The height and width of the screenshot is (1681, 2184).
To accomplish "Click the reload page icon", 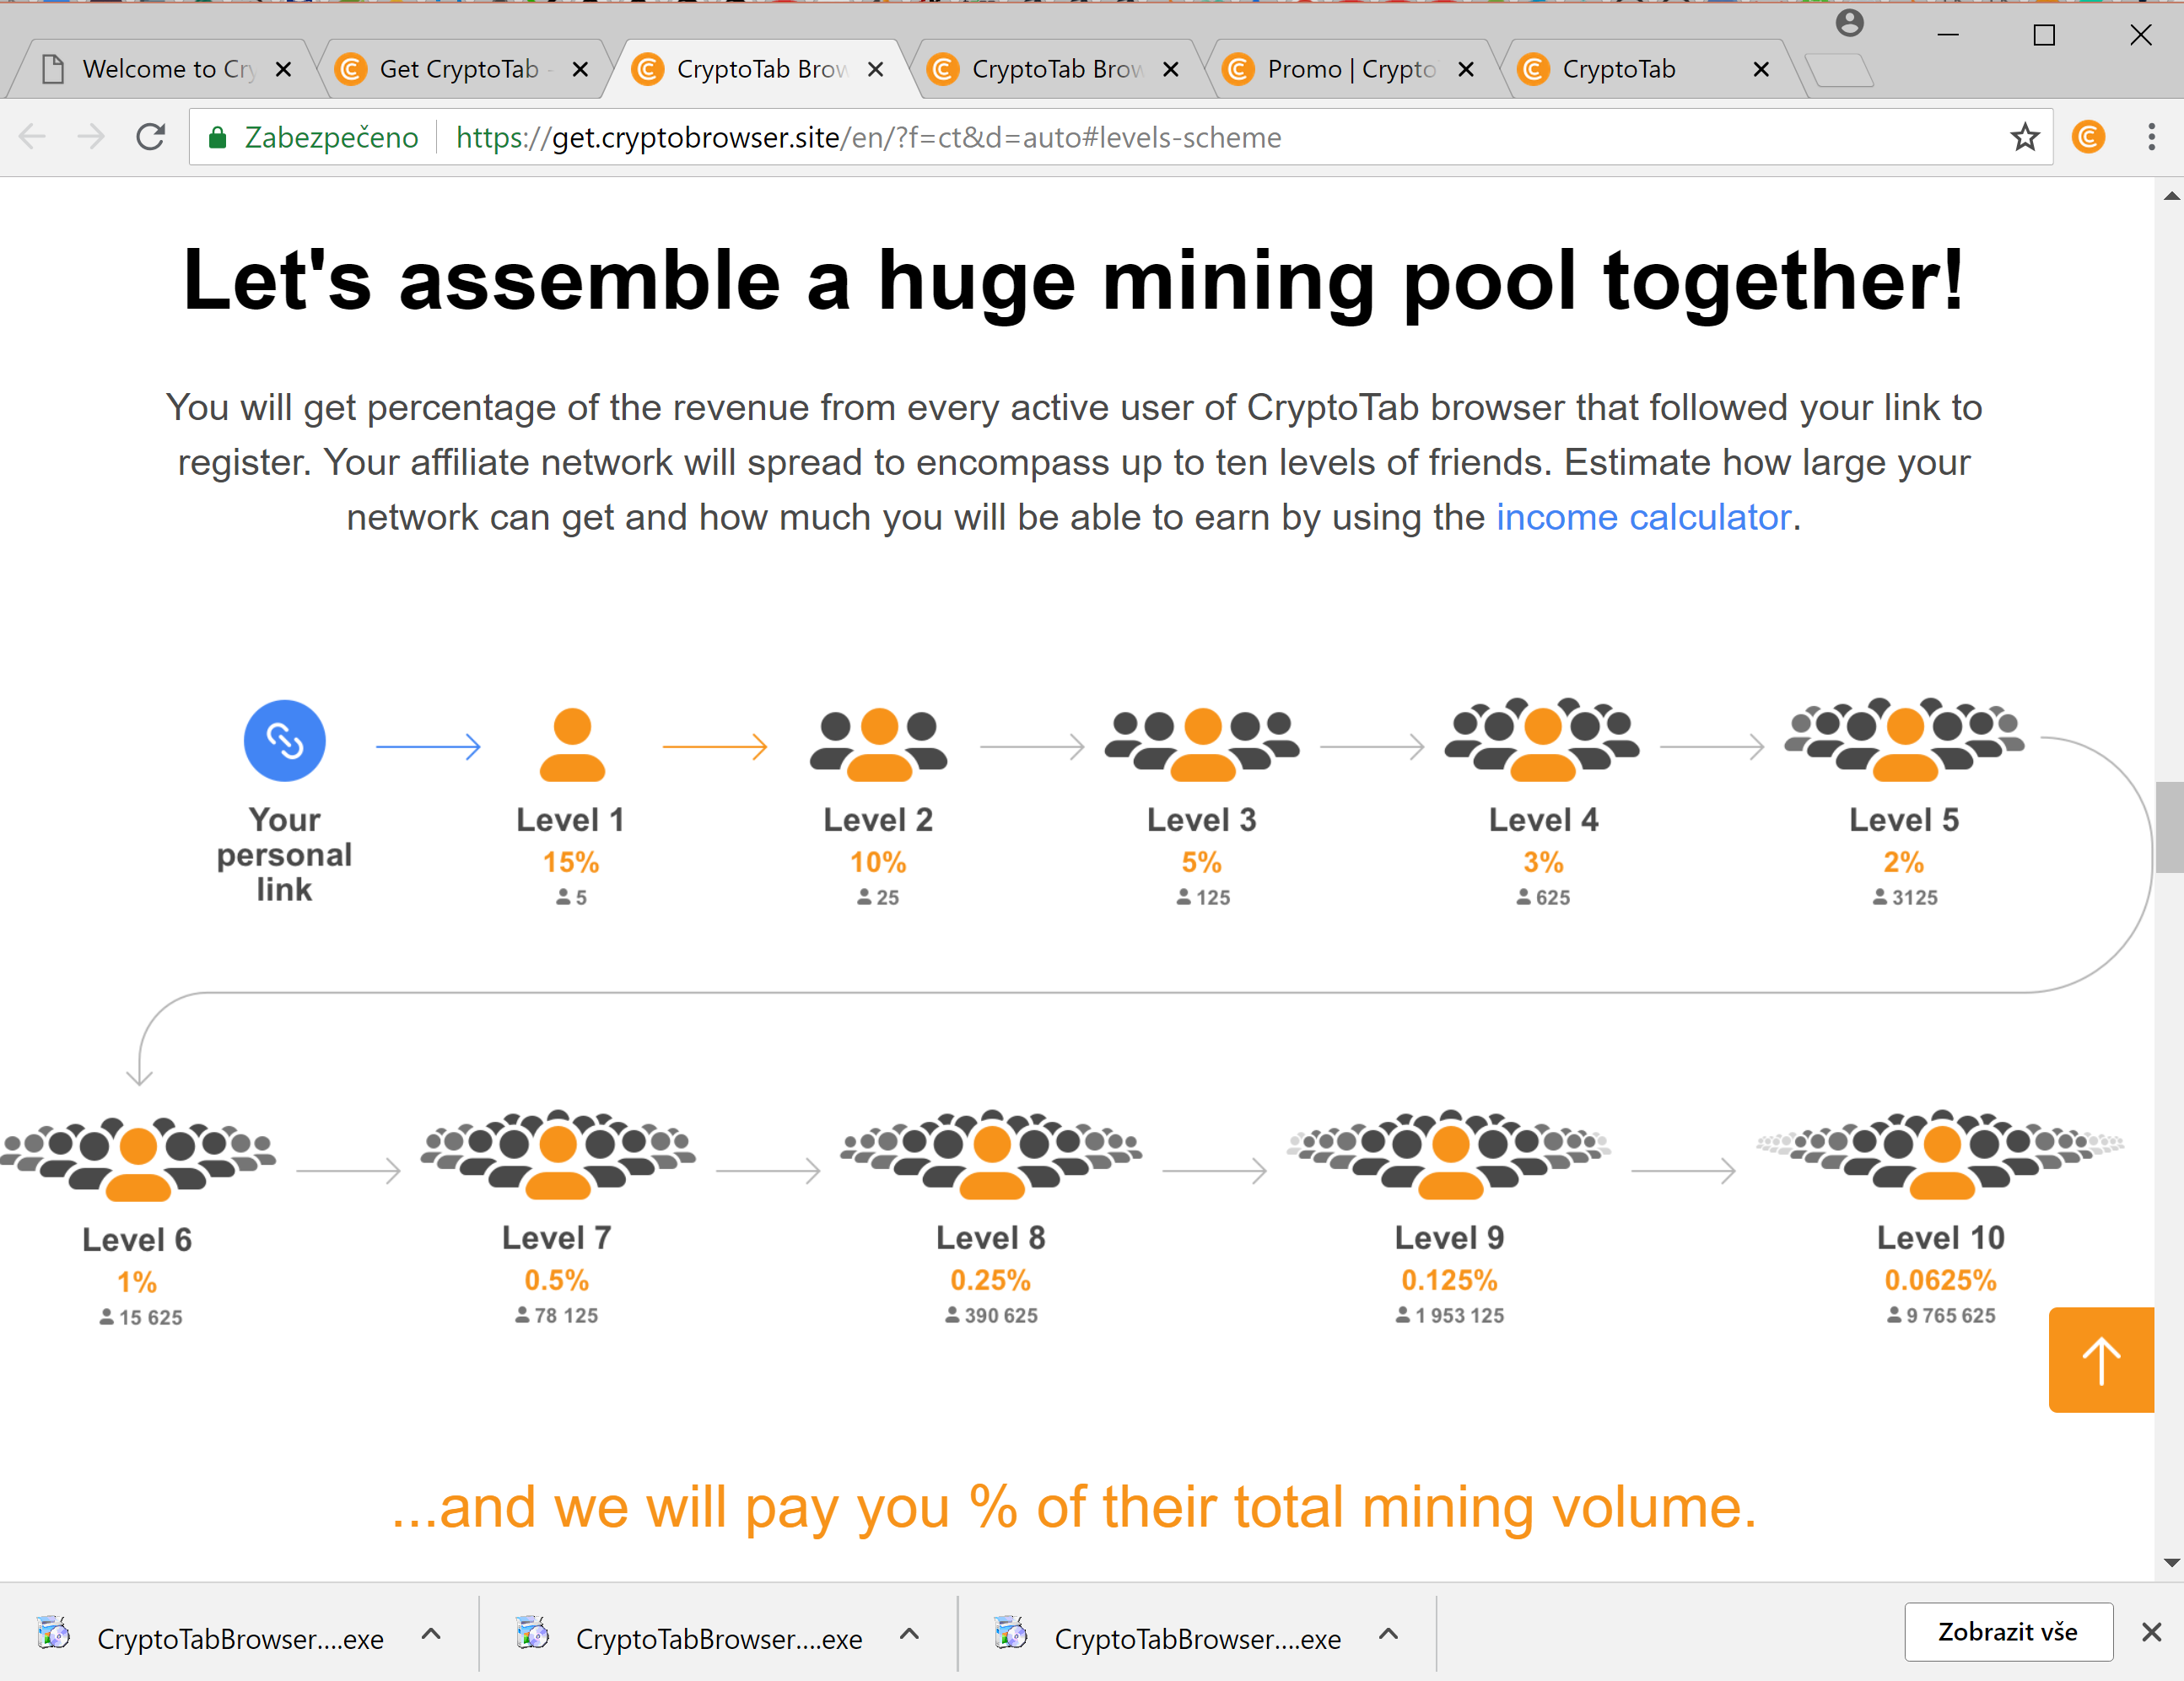I will [150, 137].
